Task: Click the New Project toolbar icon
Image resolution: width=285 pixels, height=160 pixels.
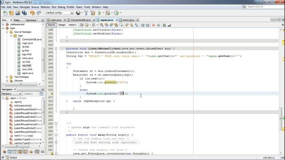Action: [11, 13]
